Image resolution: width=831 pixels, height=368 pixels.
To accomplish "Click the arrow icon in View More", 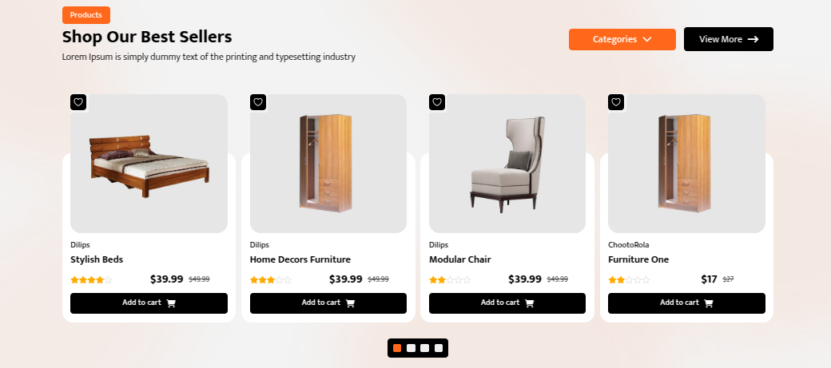I will 753,39.
